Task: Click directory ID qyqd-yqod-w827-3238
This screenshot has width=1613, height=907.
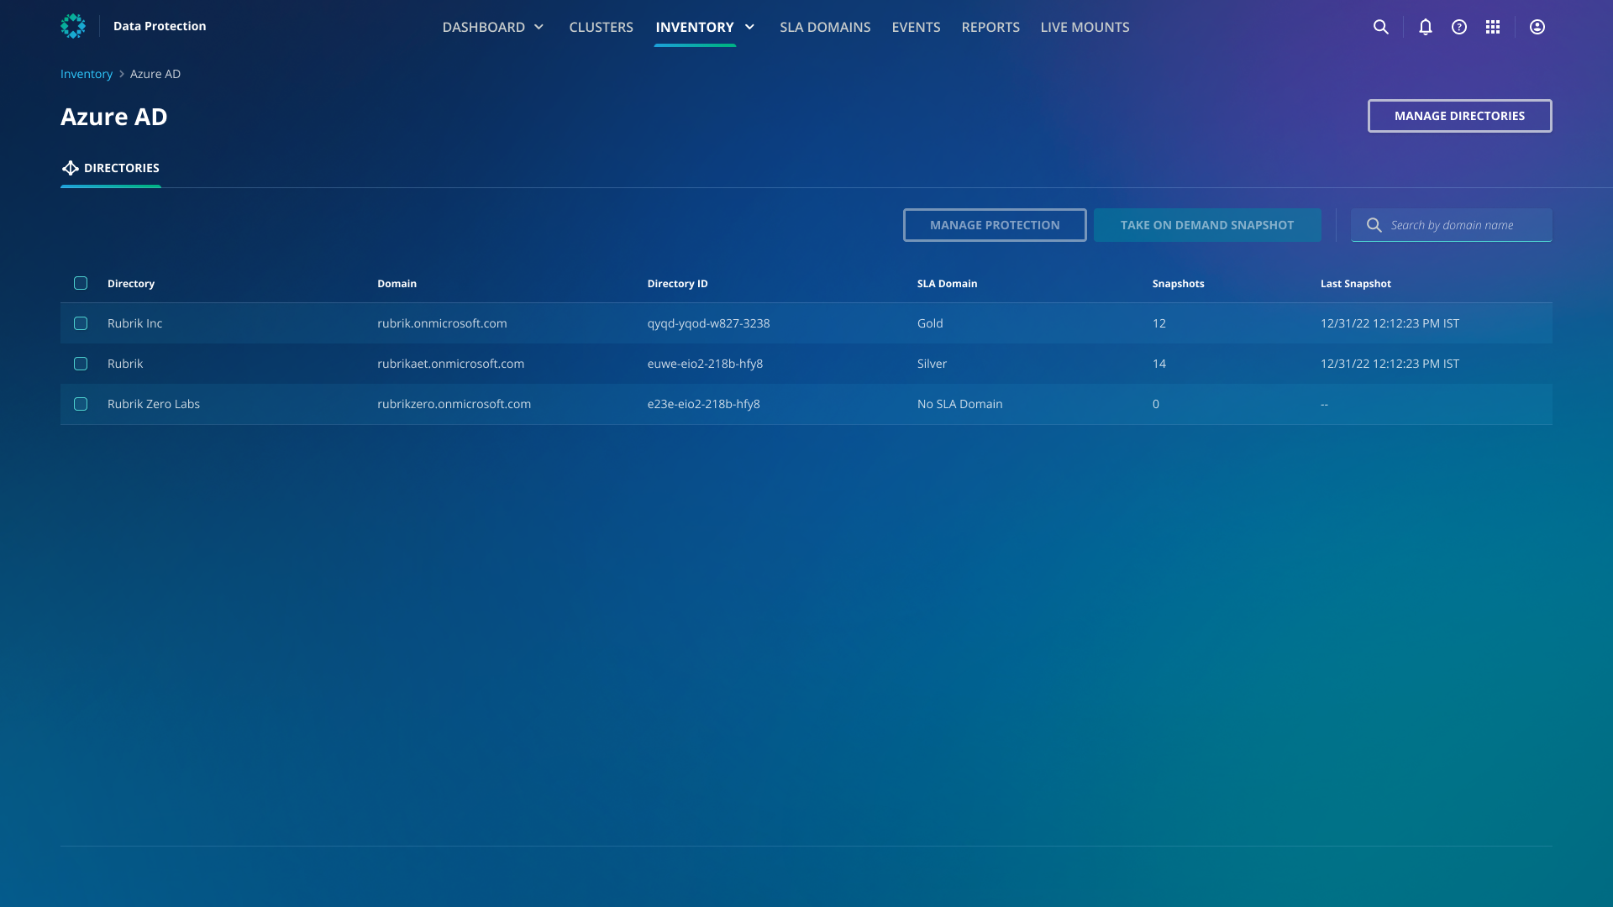Action: pos(708,323)
